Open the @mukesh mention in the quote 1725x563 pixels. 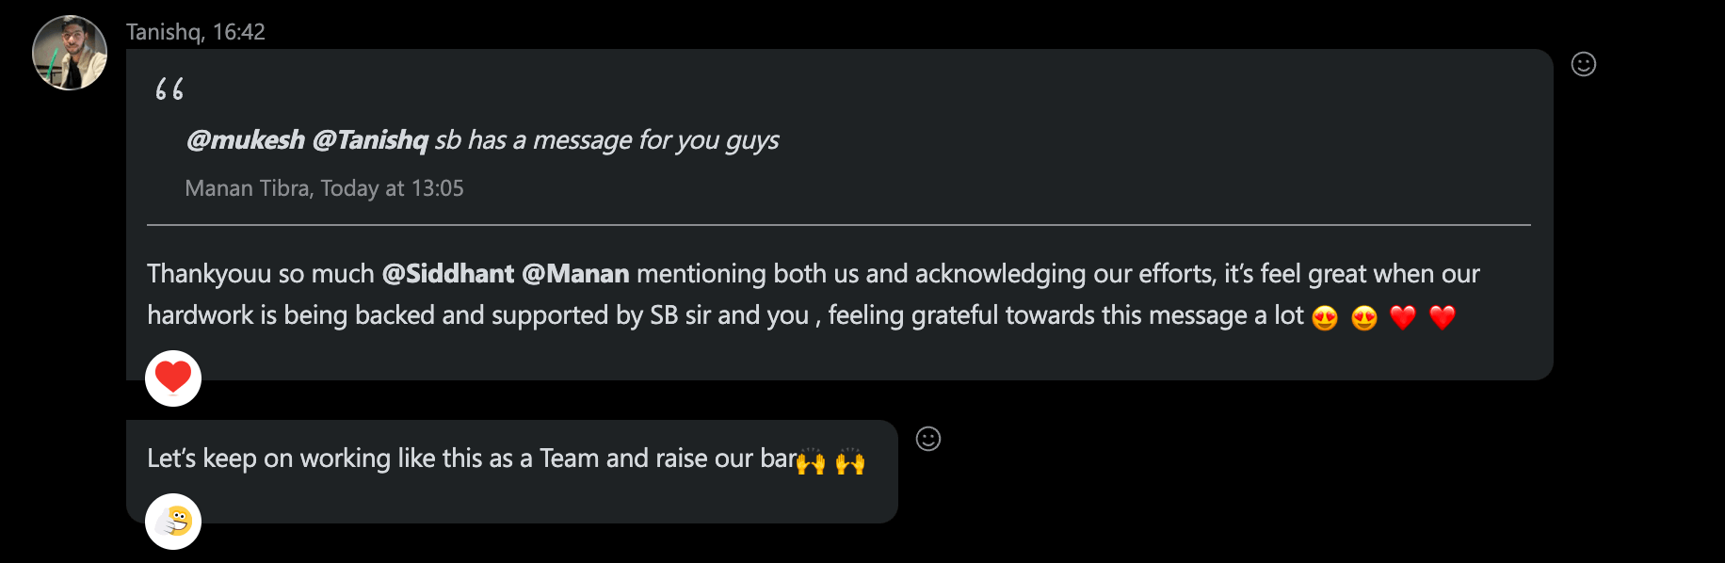[246, 140]
